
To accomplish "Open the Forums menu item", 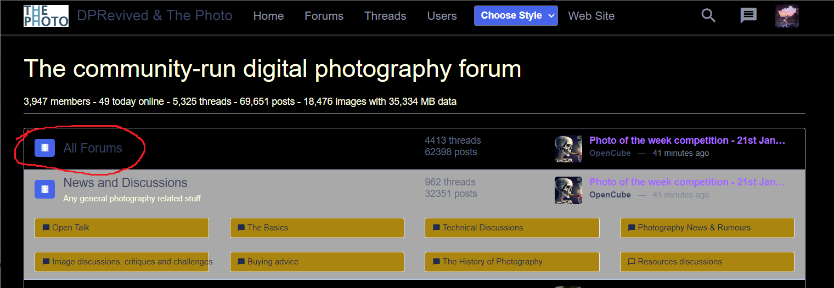I will pos(324,16).
